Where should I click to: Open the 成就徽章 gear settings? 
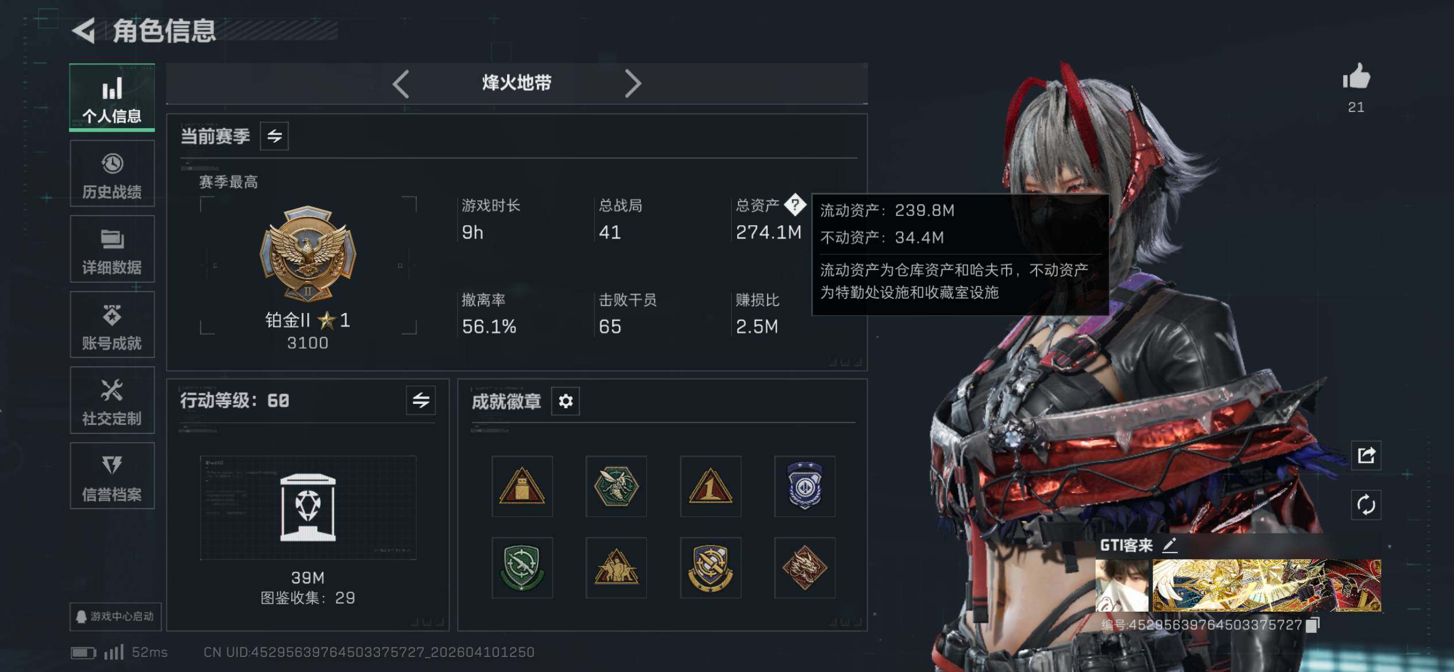click(566, 401)
